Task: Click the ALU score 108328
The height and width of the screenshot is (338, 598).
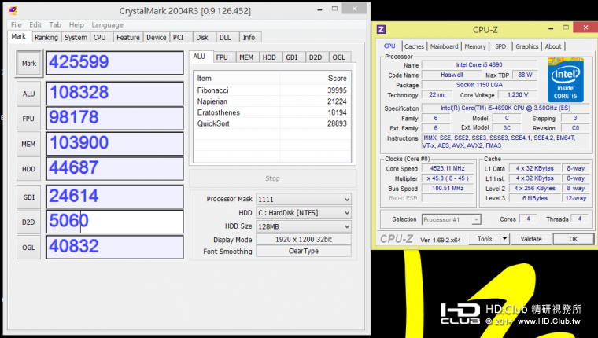Action: click(115, 93)
